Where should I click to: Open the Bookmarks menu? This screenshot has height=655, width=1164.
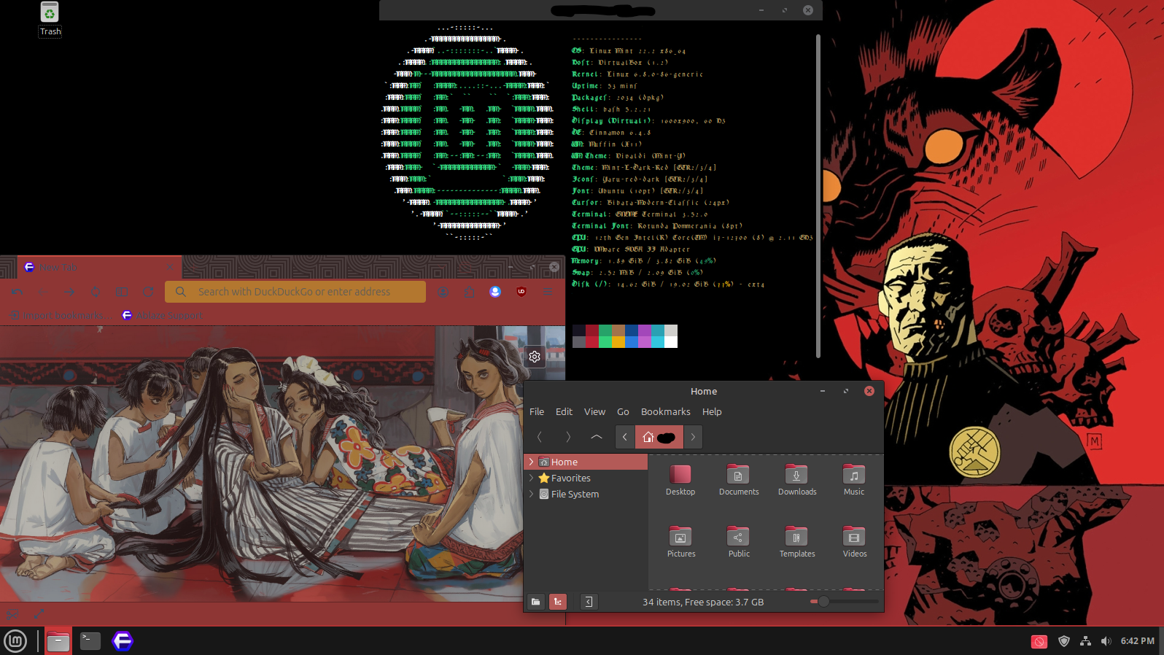tap(665, 411)
